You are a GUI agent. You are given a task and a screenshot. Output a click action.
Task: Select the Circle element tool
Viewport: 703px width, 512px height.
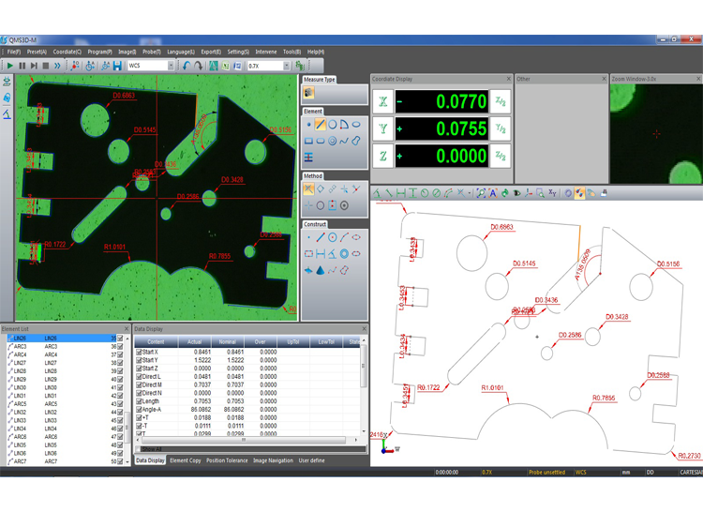coord(333,124)
